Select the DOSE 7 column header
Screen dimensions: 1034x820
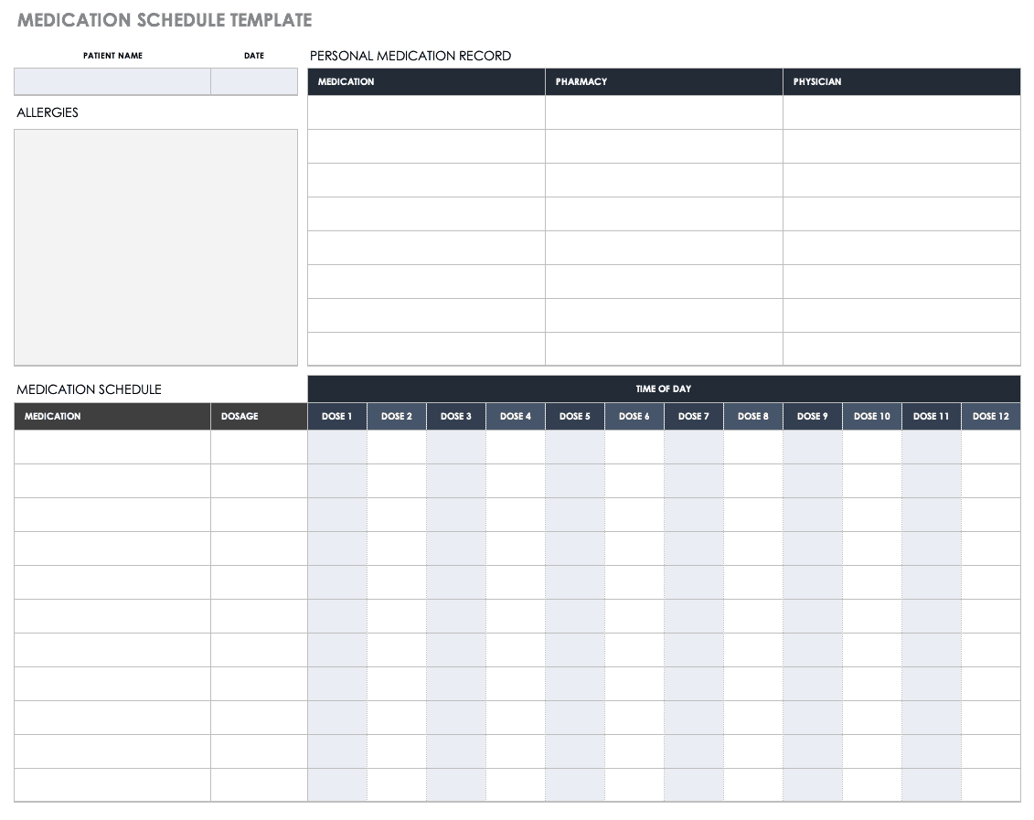tap(693, 416)
